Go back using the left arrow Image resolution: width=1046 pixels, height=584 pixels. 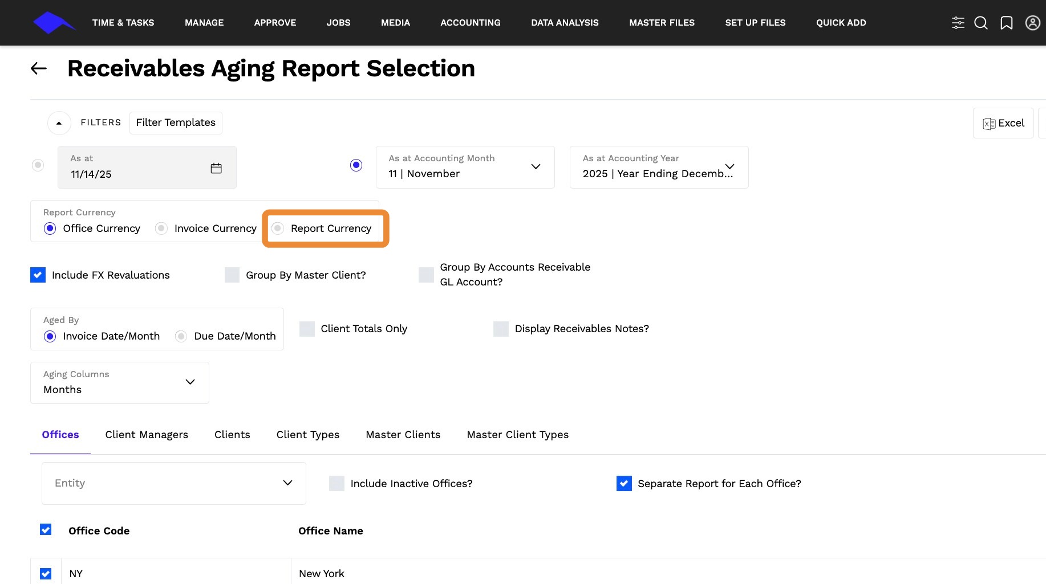(x=39, y=69)
